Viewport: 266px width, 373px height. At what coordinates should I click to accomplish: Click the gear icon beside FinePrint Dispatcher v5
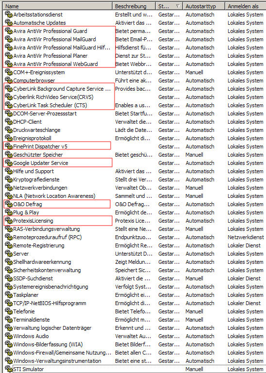click(x=9, y=146)
